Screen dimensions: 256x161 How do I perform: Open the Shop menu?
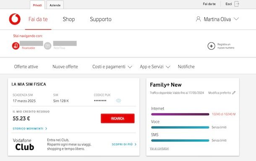[69, 19]
